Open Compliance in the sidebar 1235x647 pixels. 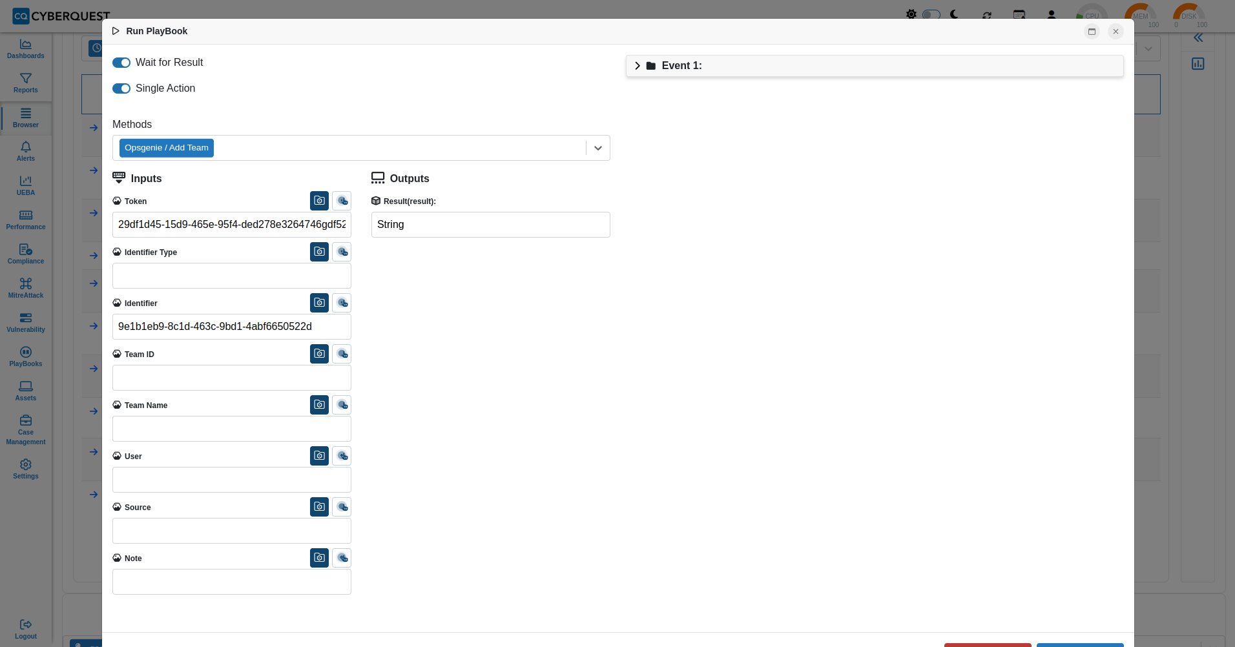coord(26,254)
